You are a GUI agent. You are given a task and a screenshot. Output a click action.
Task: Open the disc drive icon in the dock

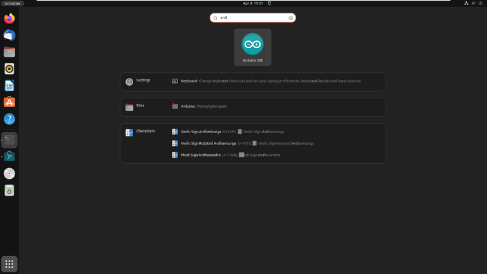point(10,173)
